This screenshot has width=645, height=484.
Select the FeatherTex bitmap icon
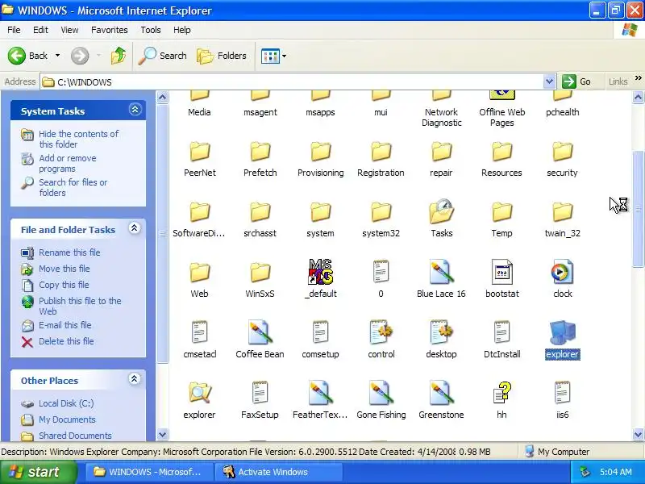click(320, 393)
